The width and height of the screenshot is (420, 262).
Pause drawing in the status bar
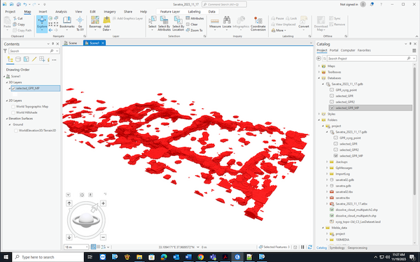point(302,247)
